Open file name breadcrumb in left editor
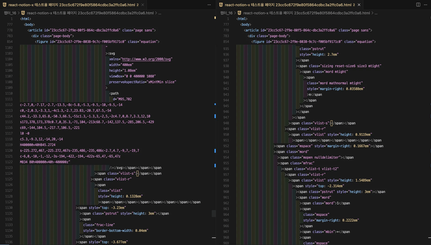The width and height of the screenshot is (431, 245). point(90,13)
